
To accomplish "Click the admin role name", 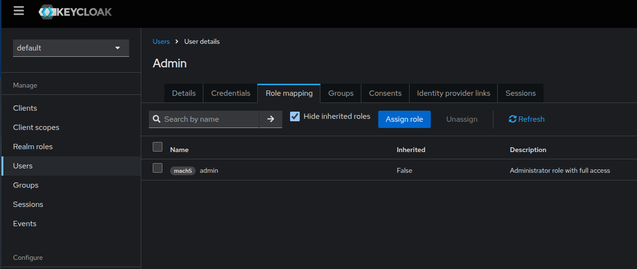I will tap(209, 170).
